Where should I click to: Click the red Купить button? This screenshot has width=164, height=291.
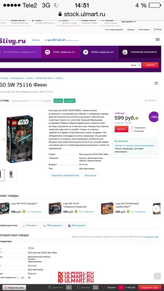point(121,129)
